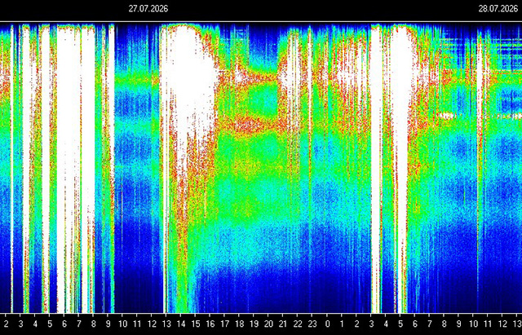The image size is (522, 335).
Task: Click the hour 18 tick label
Action: pyautogui.click(x=239, y=324)
